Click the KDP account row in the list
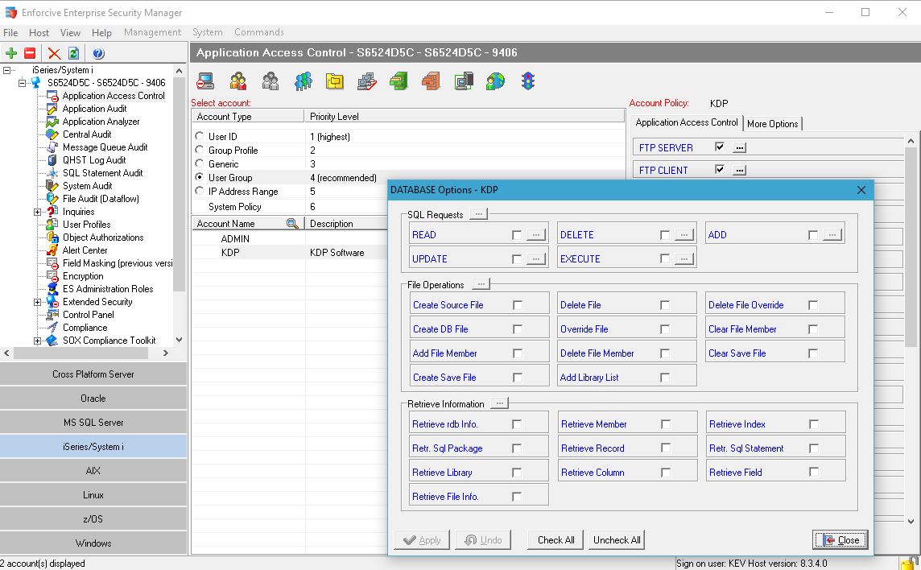Image resolution: width=921 pixels, height=570 pixels. pos(234,252)
